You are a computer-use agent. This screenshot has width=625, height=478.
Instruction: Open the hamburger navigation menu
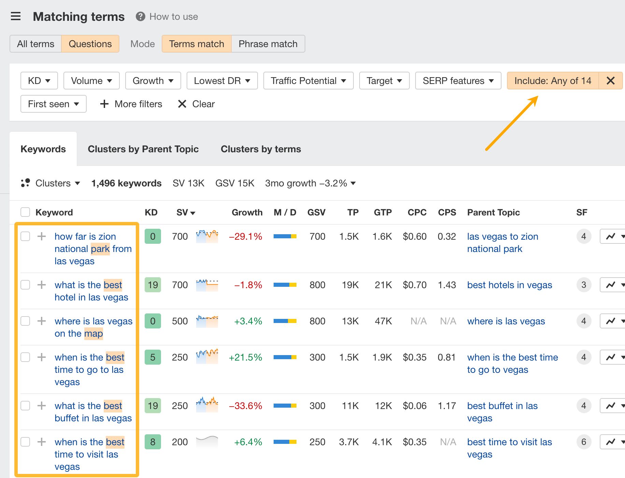[x=16, y=16]
